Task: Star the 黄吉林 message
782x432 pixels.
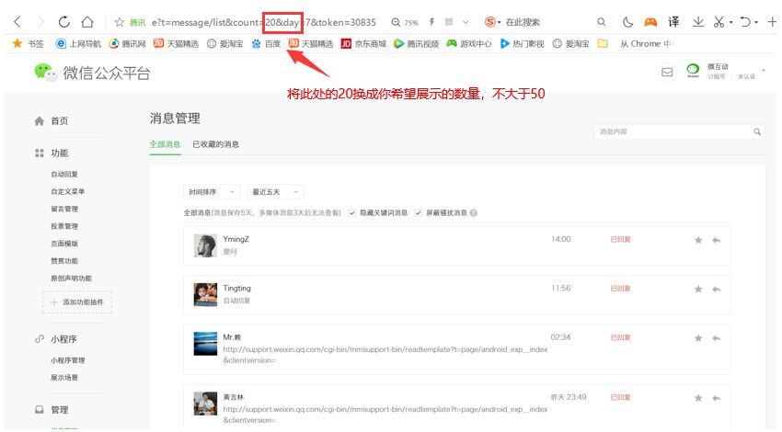Action: point(698,398)
